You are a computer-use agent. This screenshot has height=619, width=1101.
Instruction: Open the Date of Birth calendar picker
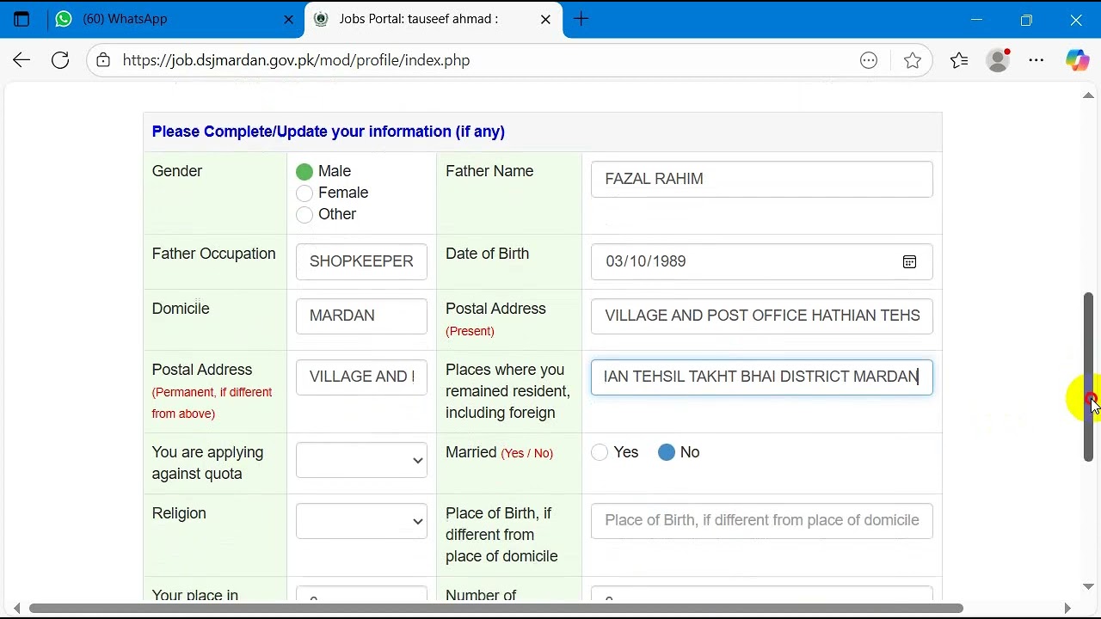[x=909, y=261]
